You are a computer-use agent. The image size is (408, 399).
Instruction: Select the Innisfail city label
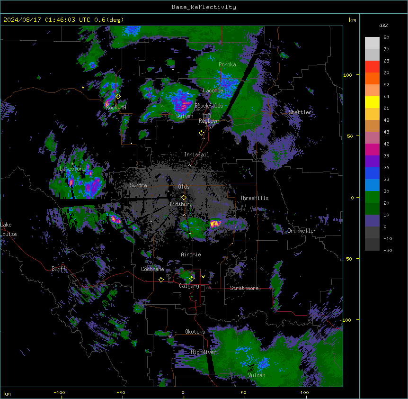[x=196, y=154]
